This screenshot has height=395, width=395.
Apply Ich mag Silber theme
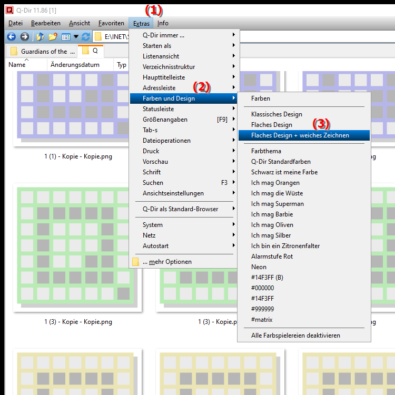tap(304, 235)
